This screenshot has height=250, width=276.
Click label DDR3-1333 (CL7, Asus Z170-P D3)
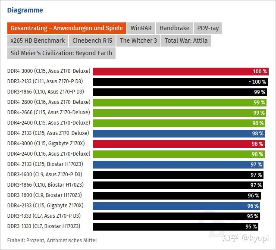click(x=44, y=216)
